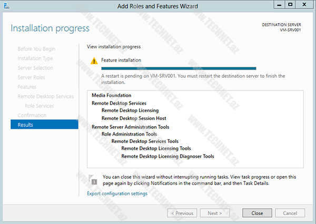
Task: Maximize the wizard window
Action: [290, 5]
